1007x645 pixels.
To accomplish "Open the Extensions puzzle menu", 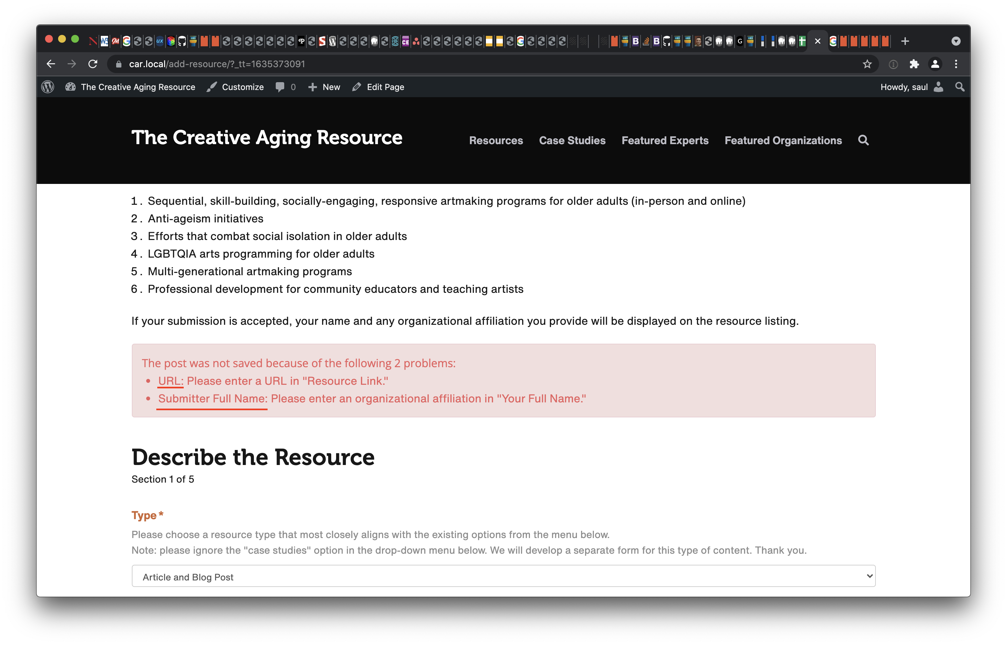I will coord(914,64).
